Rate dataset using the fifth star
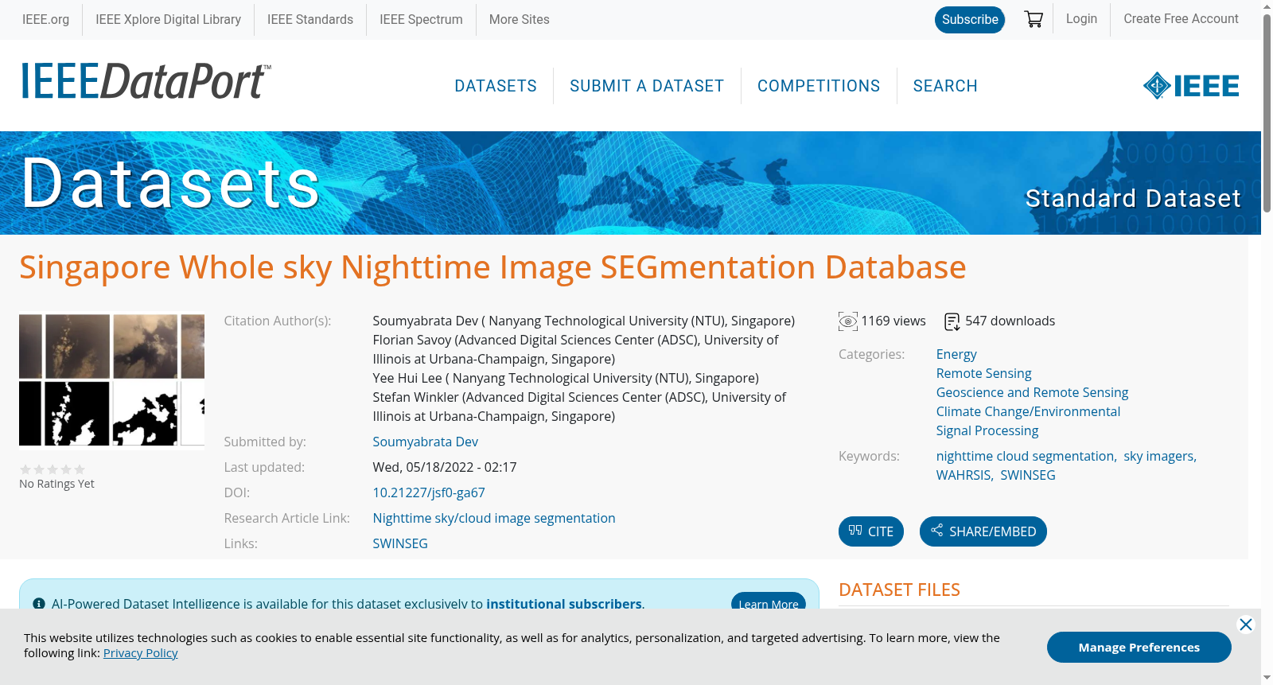The width and height of the screenshot is (1273, 685). point(80,469)
